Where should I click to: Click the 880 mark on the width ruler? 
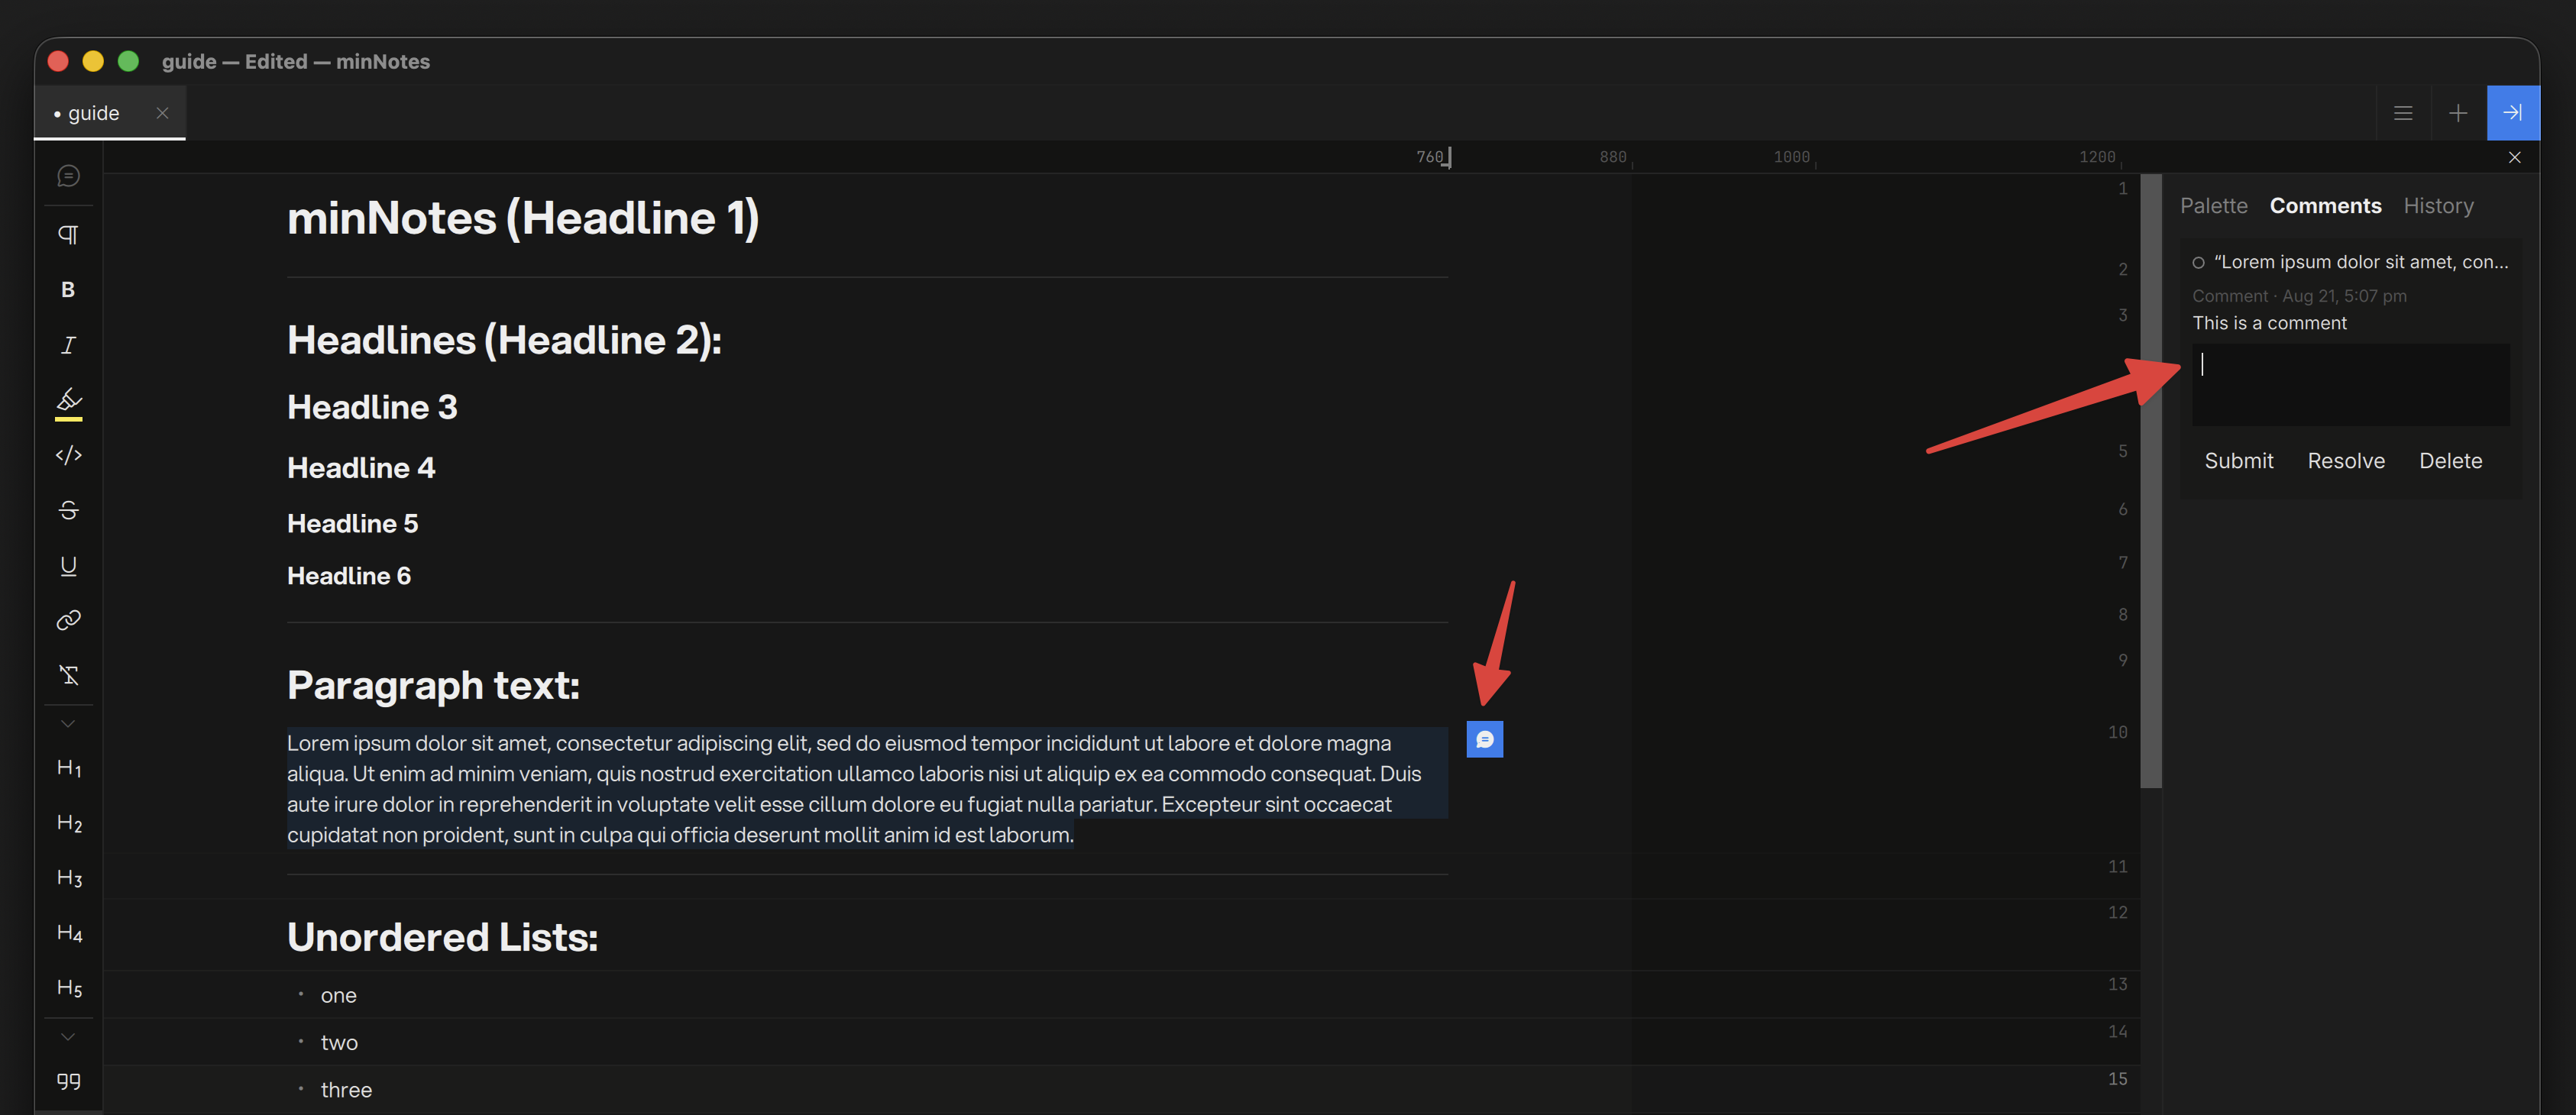click(x=1613, y=157)
